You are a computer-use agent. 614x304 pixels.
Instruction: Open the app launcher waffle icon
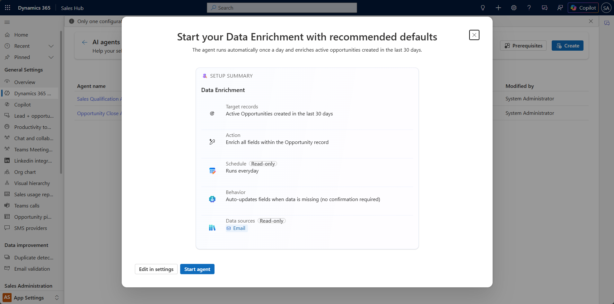(x=8, y=8)
